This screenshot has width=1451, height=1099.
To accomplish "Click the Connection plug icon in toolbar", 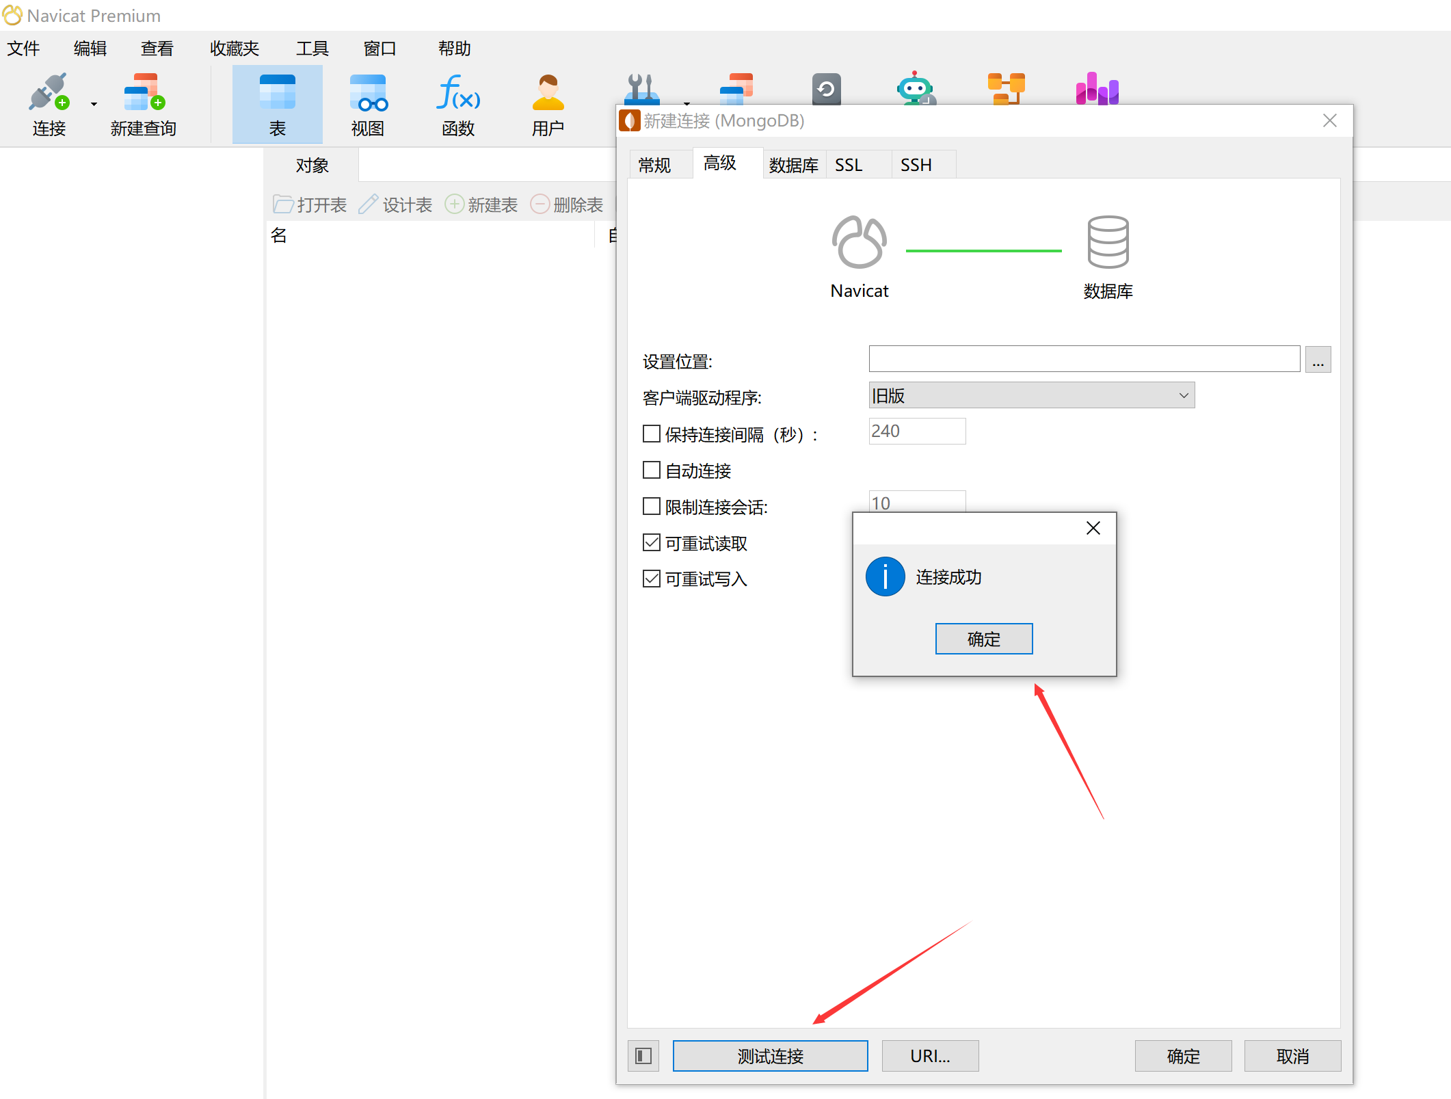I will pyautogui.click(x=49, y=92).
